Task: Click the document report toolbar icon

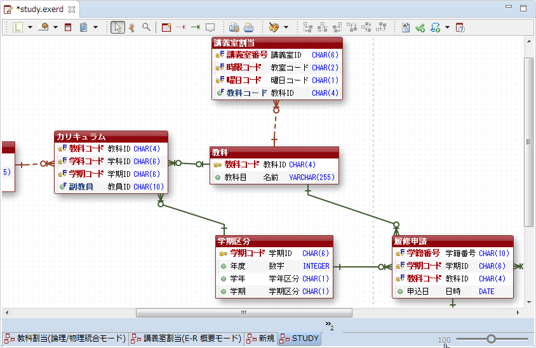Action: tap(406, 27)
